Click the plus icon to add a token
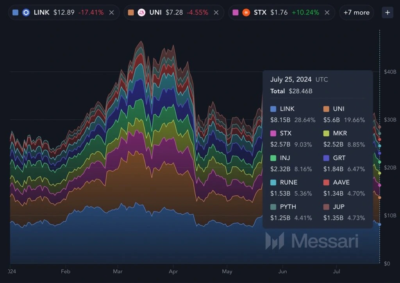 pos(387,12)
